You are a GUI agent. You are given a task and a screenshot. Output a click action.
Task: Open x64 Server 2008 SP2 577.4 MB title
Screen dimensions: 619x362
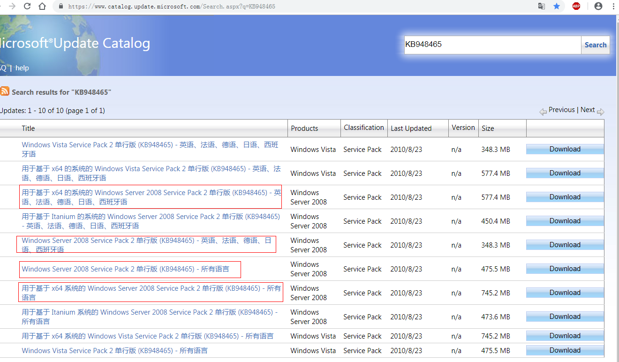click(151, 197)
